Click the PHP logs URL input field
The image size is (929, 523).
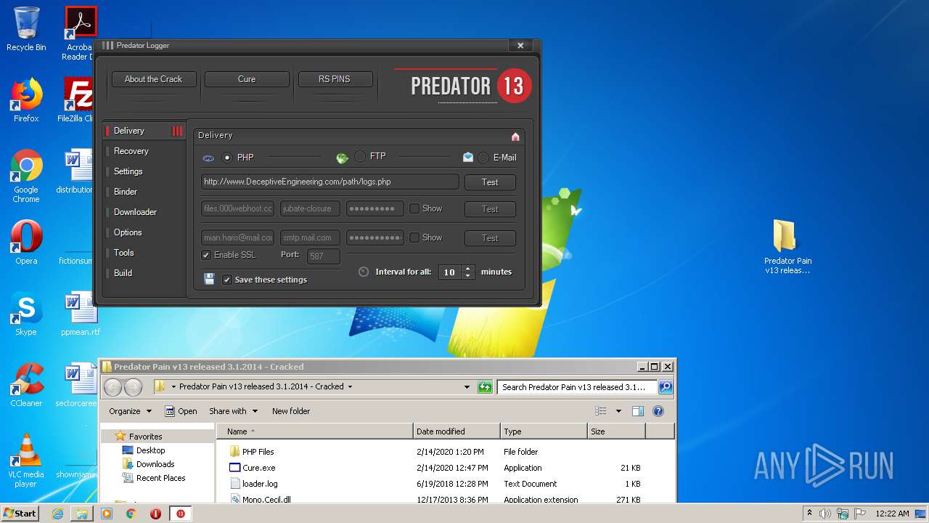pos(330,182)
